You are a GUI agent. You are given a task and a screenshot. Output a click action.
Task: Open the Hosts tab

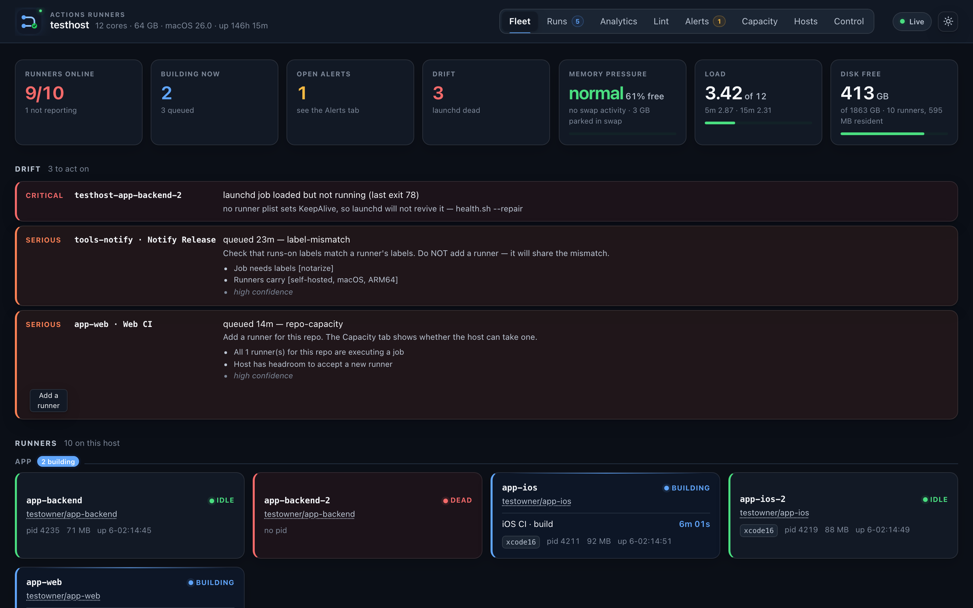click(805, 21)
